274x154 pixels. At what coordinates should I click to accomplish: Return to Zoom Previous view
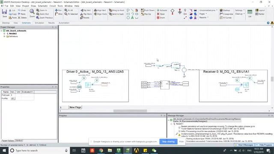click(45, 18)
